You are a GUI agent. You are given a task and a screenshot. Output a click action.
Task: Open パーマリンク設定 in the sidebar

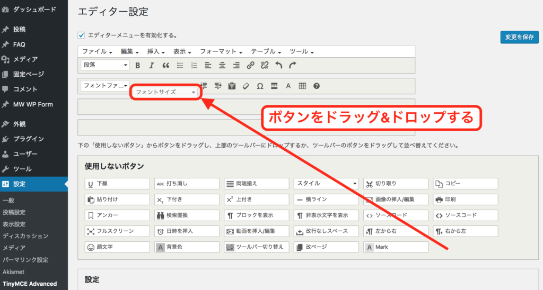[25, 260]
